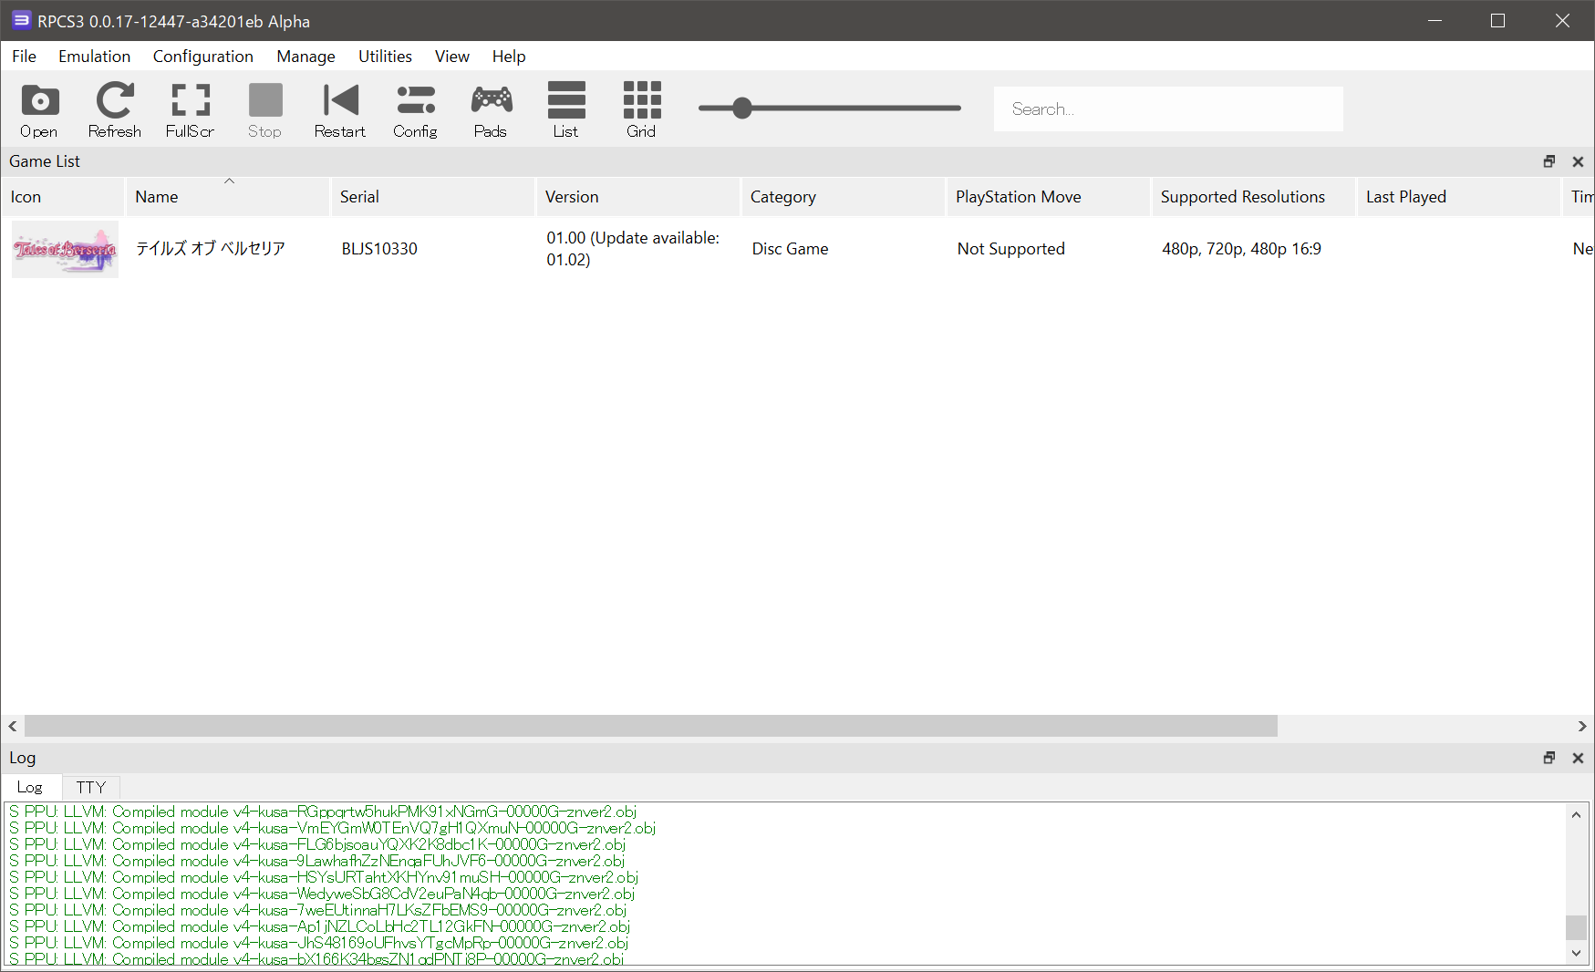The height and width of the screenshot is (972, 1595).
Task: Restart emulation with the Restart icon
Action: pos(340,110)
